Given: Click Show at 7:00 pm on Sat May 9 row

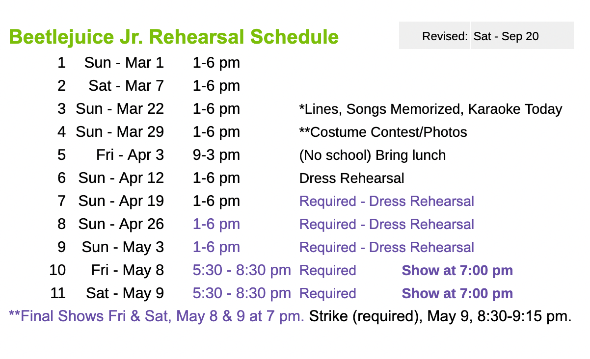Looking at the screenshot, I should (457, 293).
